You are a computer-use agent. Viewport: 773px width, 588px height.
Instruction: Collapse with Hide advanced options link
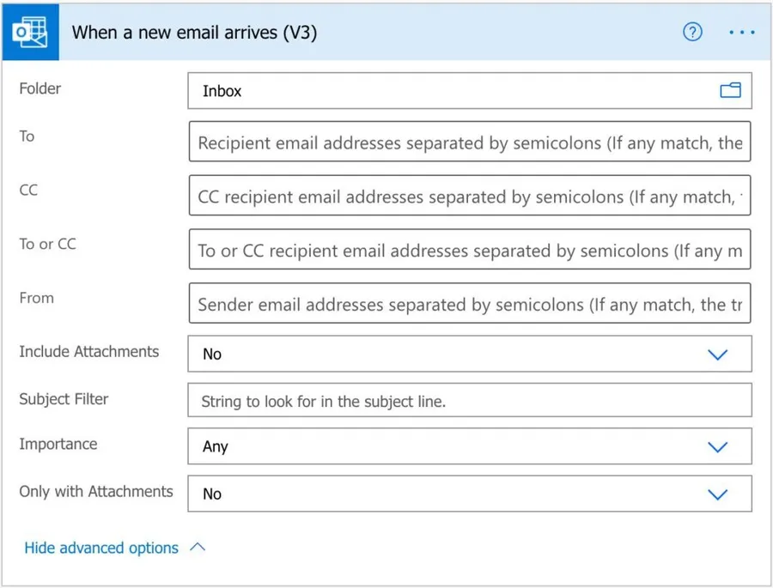pyautogui.click(x=101, y=548)
